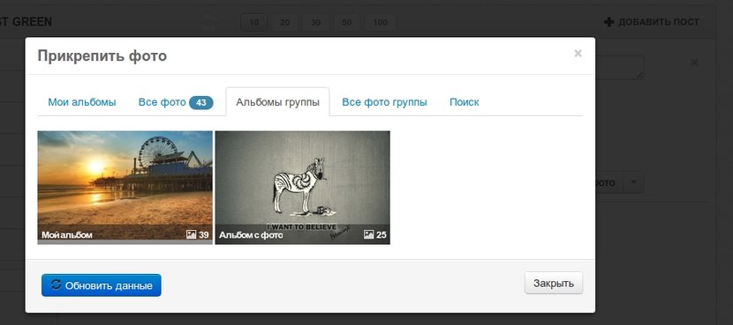Click the background post text area
The image size is (733, 325).
pos(619,68)
